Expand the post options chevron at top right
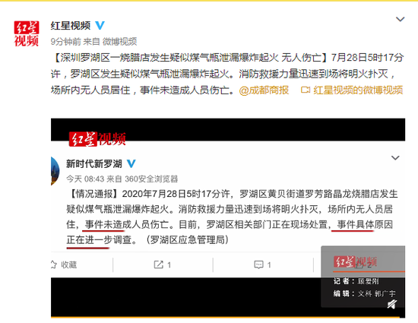 tap(400, 19)
